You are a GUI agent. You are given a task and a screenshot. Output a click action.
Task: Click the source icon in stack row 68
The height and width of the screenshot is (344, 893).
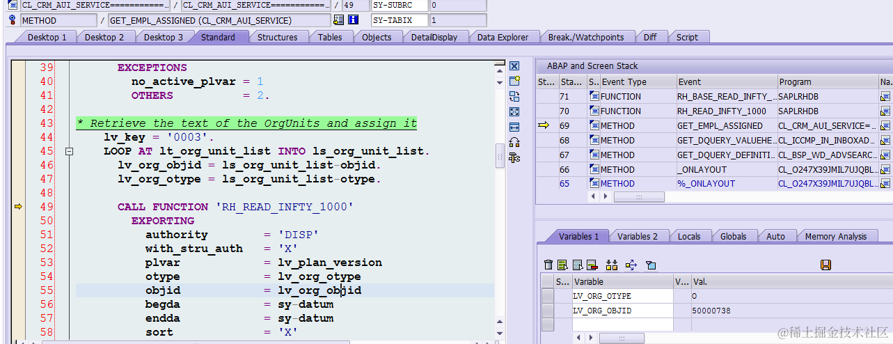(594, 141)
